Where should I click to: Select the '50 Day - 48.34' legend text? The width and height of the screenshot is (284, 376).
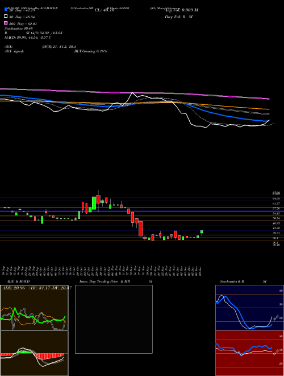coord(23,17)
